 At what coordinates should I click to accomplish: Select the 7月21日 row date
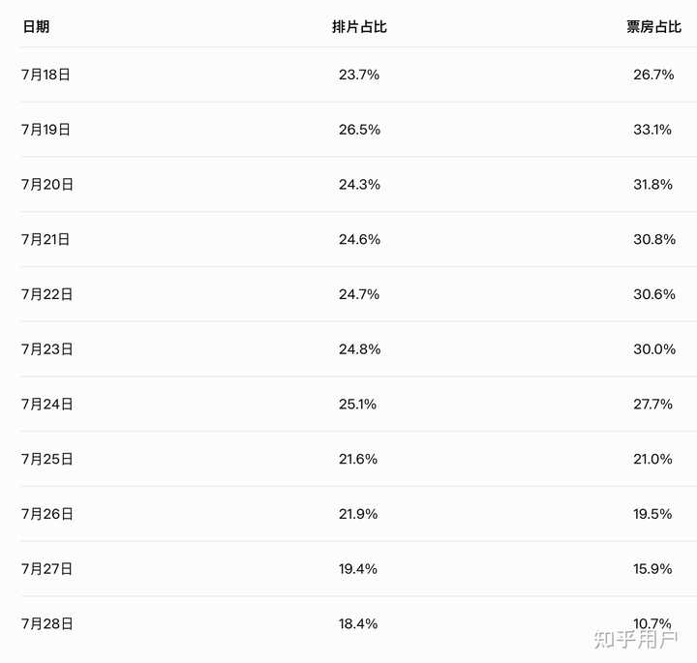pyautogui.click(x=45, y=239)
